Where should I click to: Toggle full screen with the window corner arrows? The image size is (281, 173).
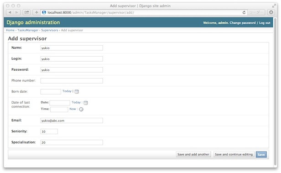point(274,6)
